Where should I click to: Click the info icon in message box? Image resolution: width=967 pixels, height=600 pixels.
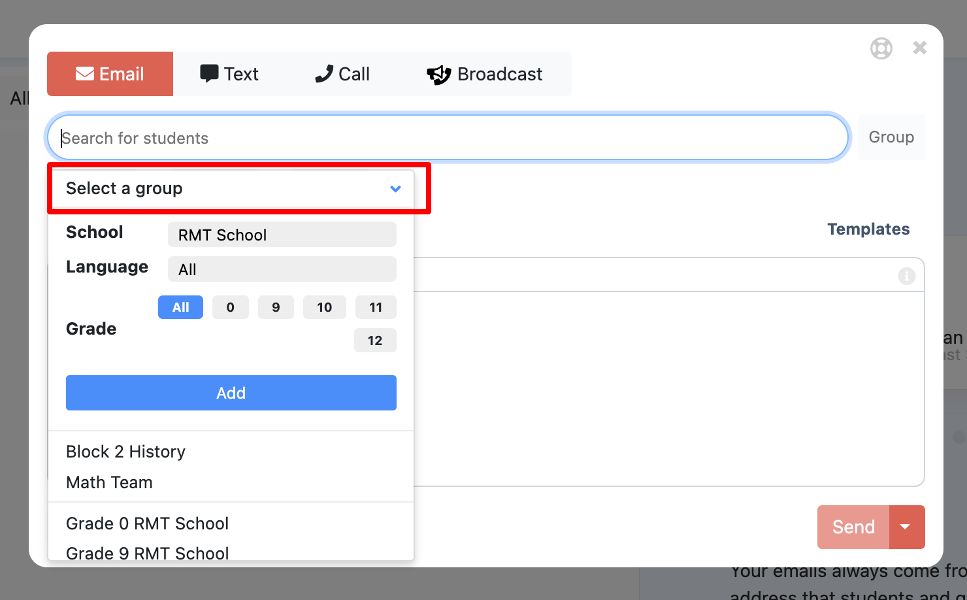[x=906, y=276]
